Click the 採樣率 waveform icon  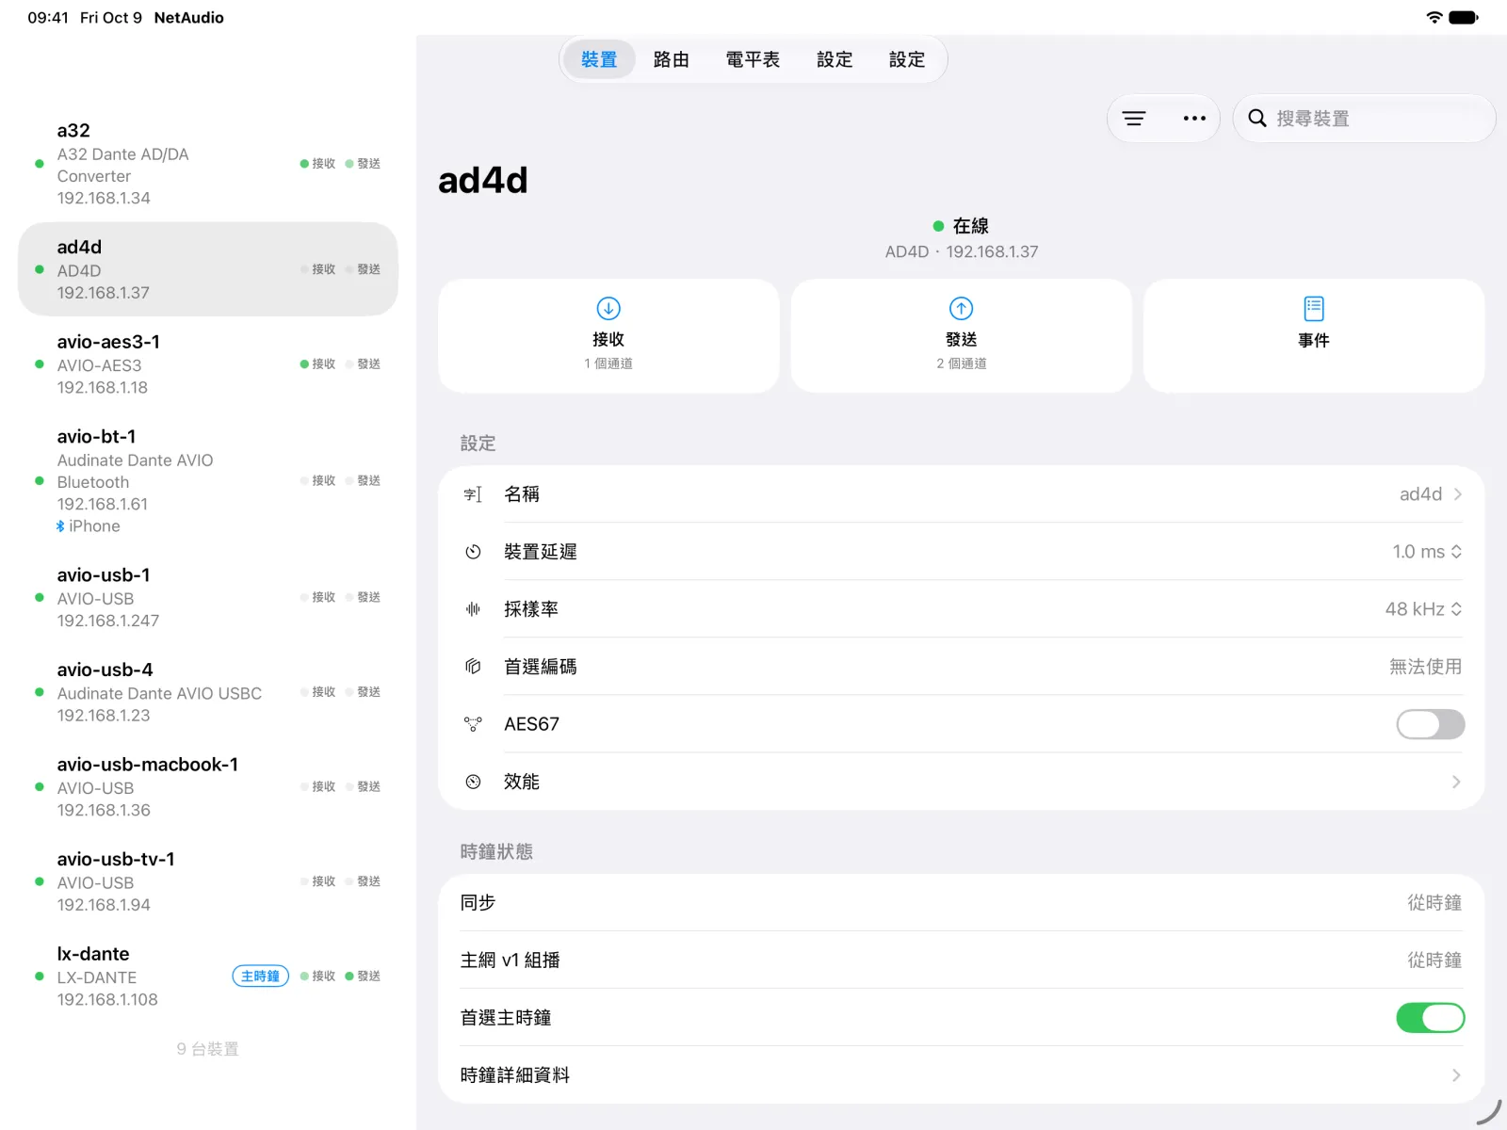click(473, 609)
